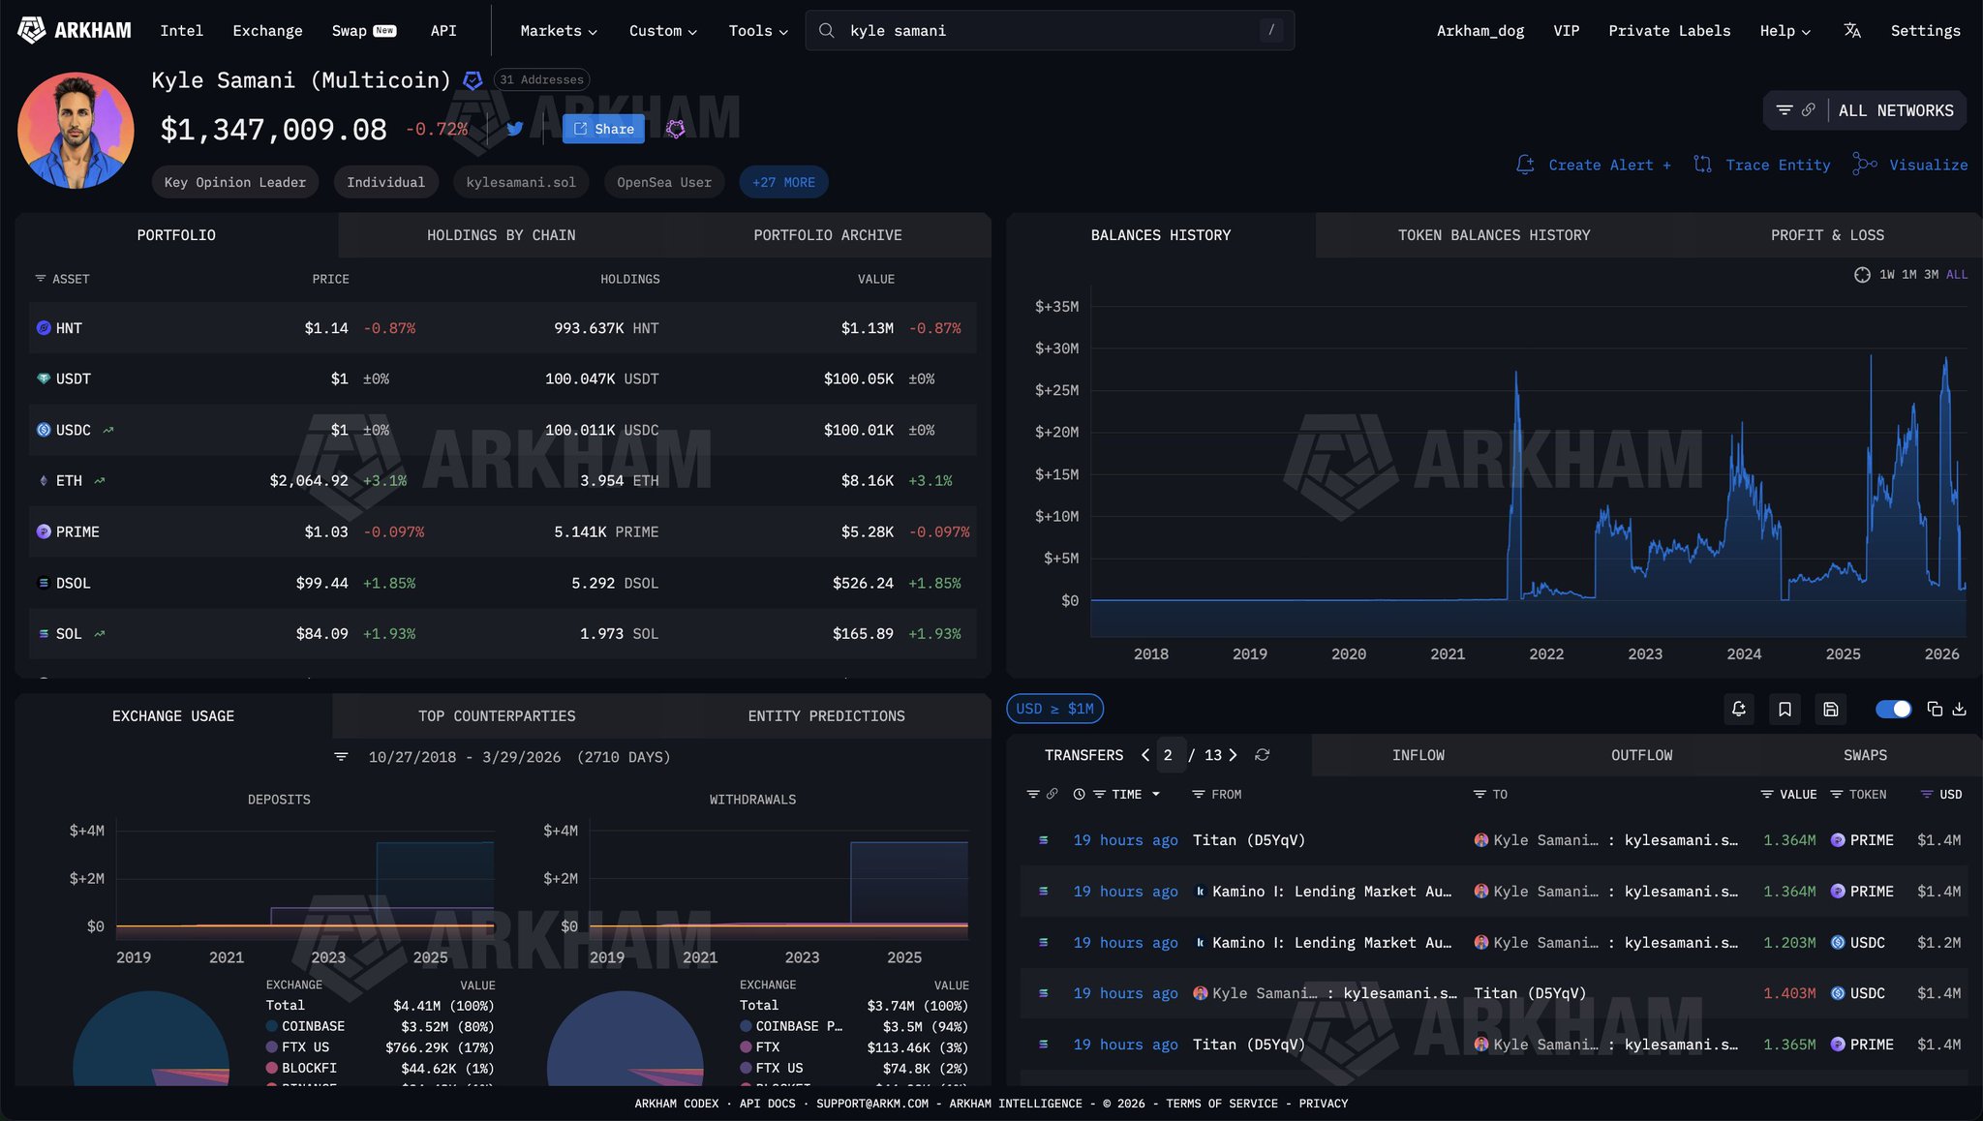
Task: Click the save filter floppy icon
Action: (x=1830, y=710)
